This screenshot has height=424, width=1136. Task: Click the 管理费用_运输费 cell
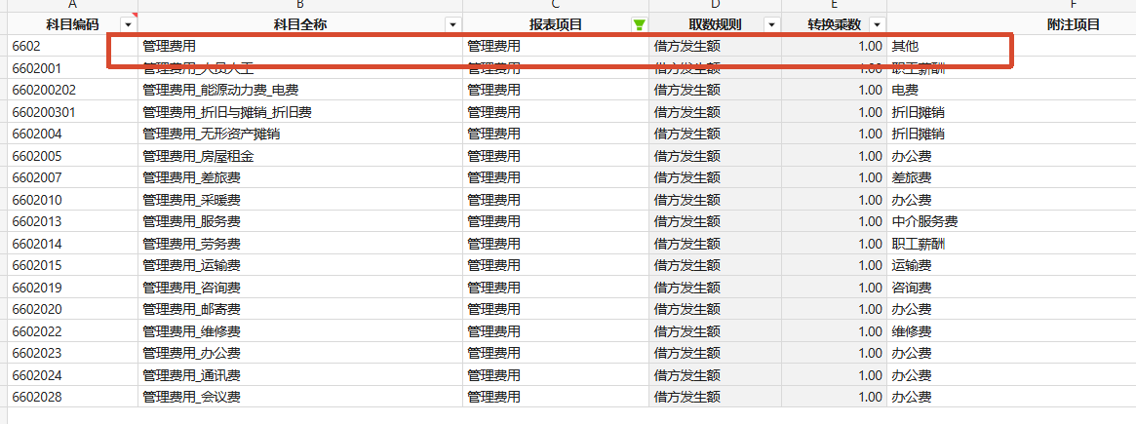click(300, 265)
